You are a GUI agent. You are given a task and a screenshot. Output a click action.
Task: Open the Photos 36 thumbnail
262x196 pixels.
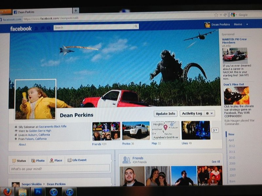[x=136, y=131]
